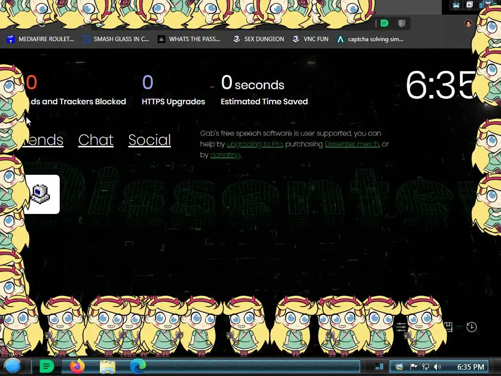501x376 pixels.
Task: Open the captcha solving sim... bookmark
Action: point(370,39)
